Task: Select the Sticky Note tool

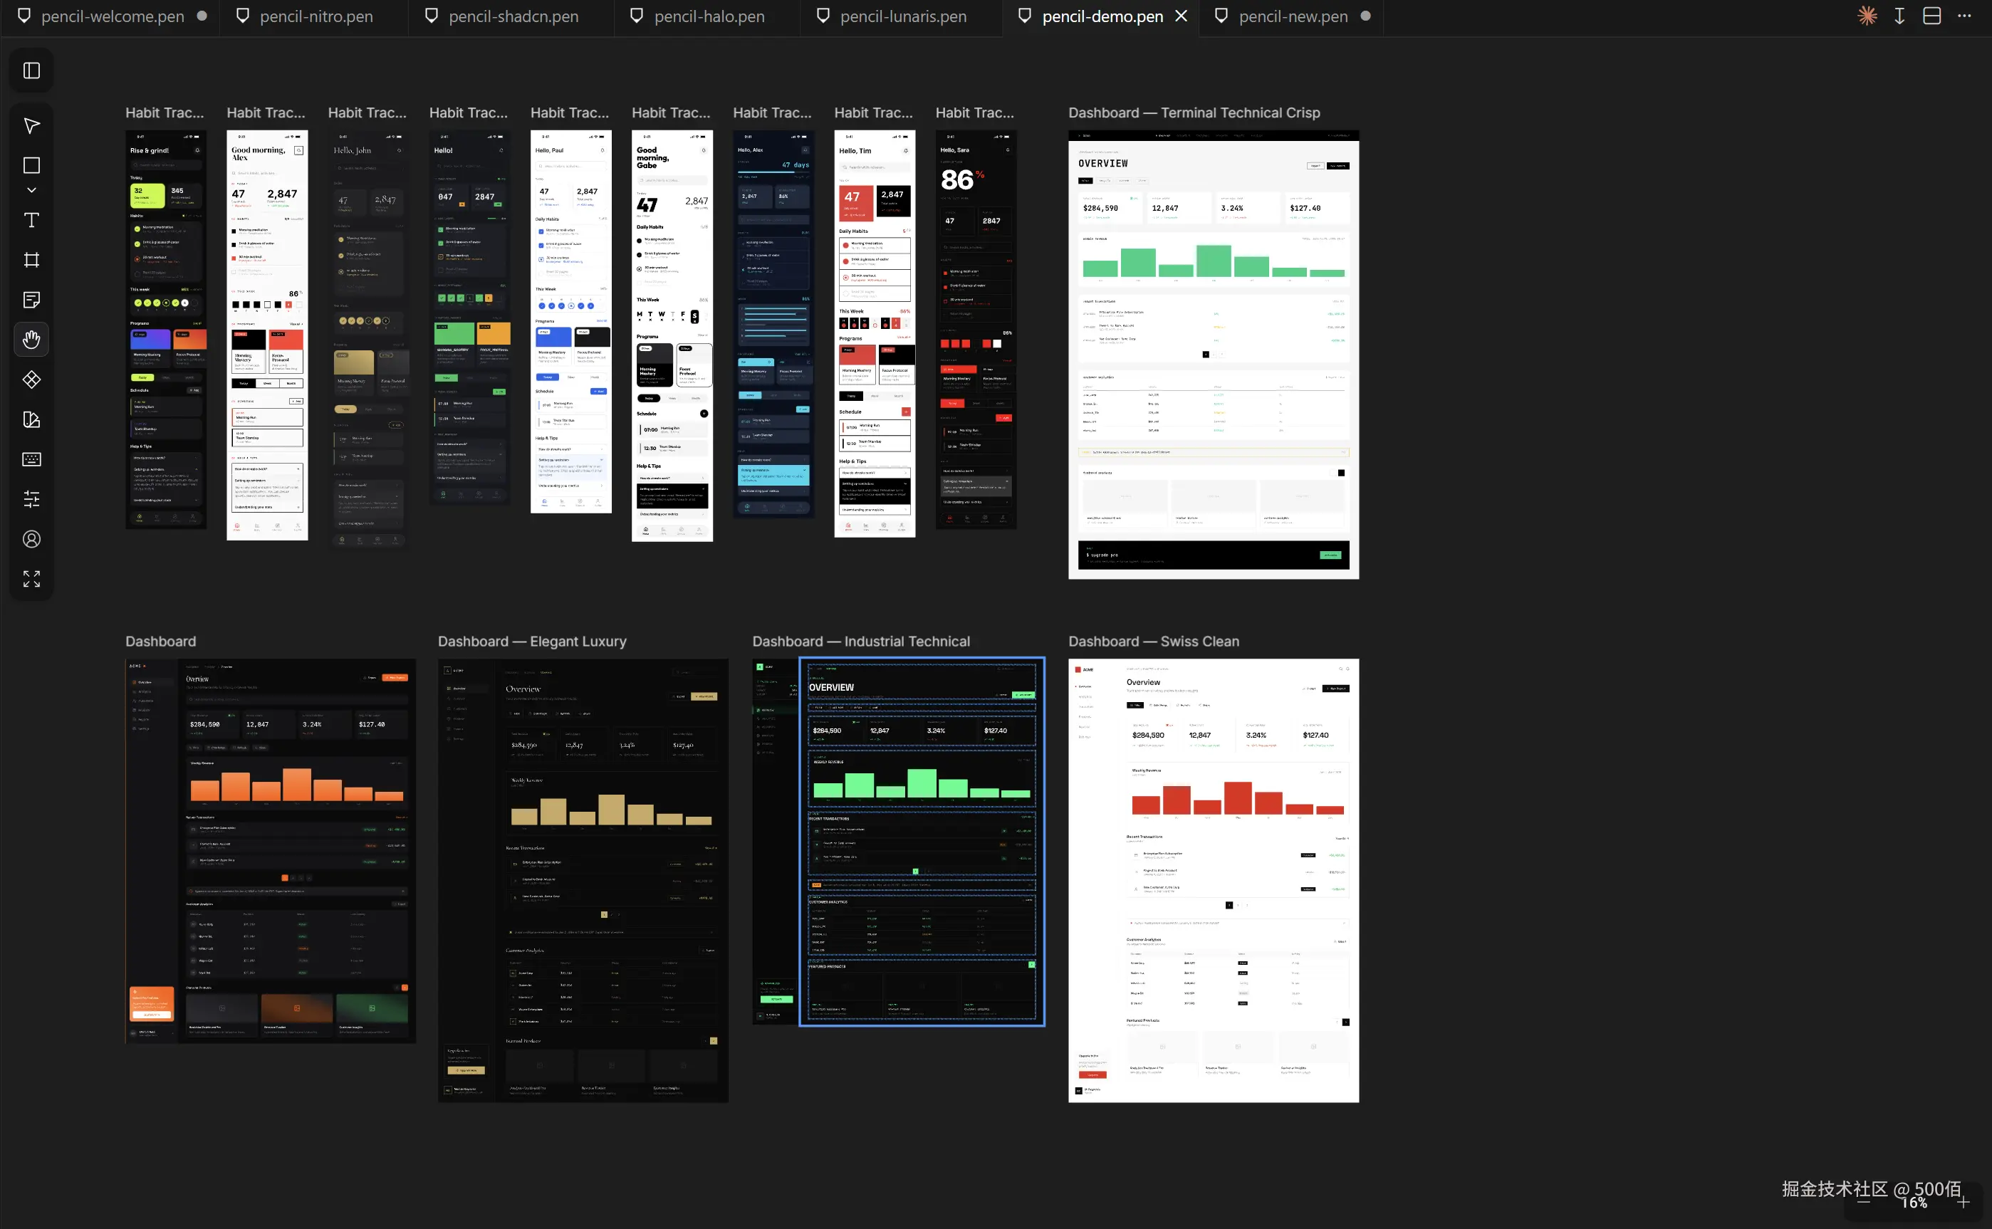Action: pyautogui.click(x=32, y=300)
